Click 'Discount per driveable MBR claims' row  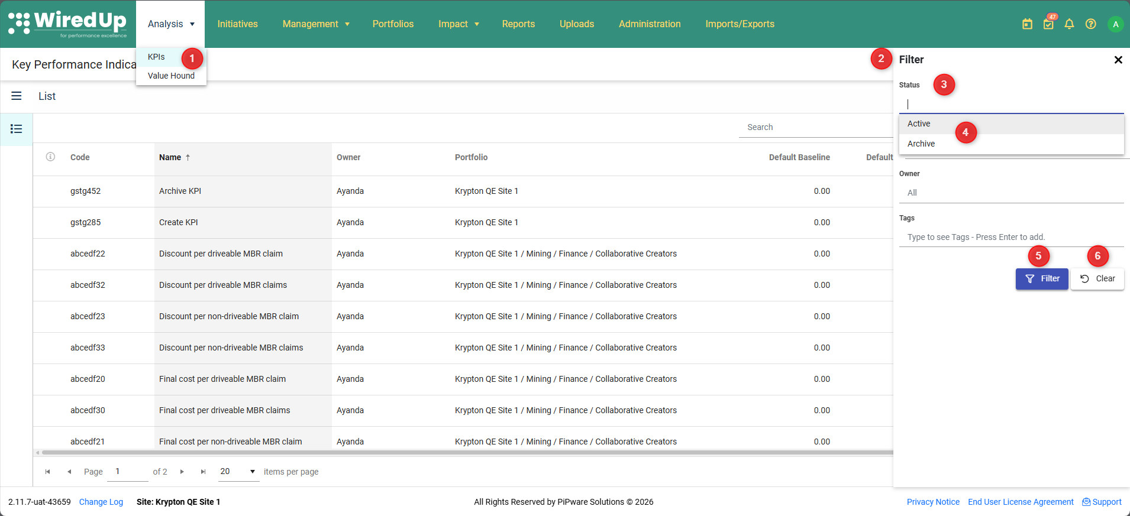[222, 285]
